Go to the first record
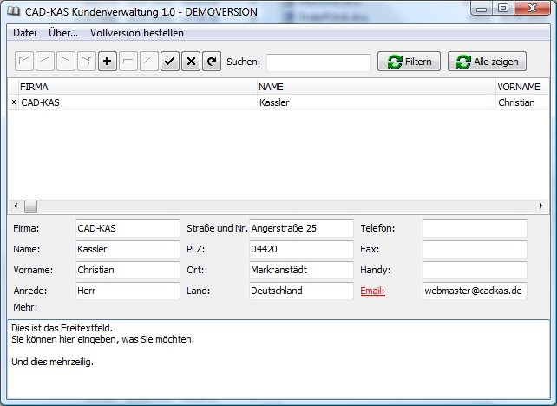The image size is (557, 406). (24, 62)
